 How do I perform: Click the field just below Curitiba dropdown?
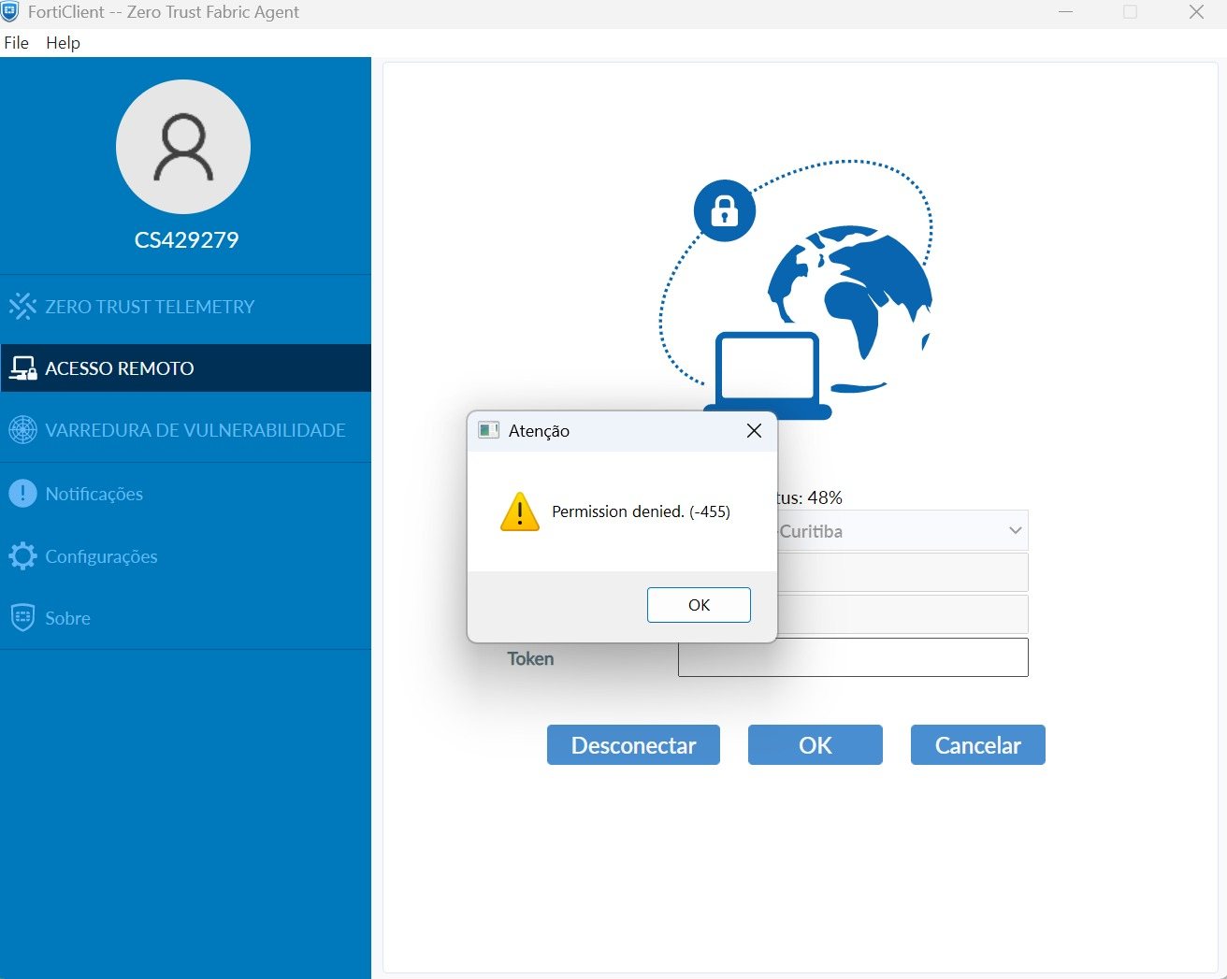click(902, 572)
